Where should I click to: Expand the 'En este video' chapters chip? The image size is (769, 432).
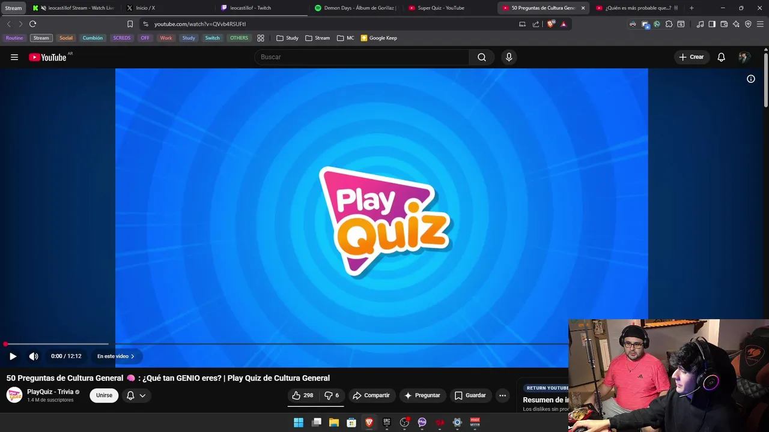115,356
